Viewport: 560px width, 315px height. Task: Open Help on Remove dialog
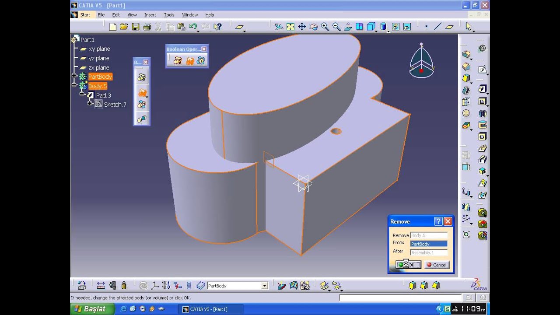pyautogui.click(x=438, y=221)
